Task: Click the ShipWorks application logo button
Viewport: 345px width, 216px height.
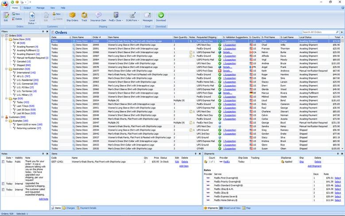Action: point(4,4)
